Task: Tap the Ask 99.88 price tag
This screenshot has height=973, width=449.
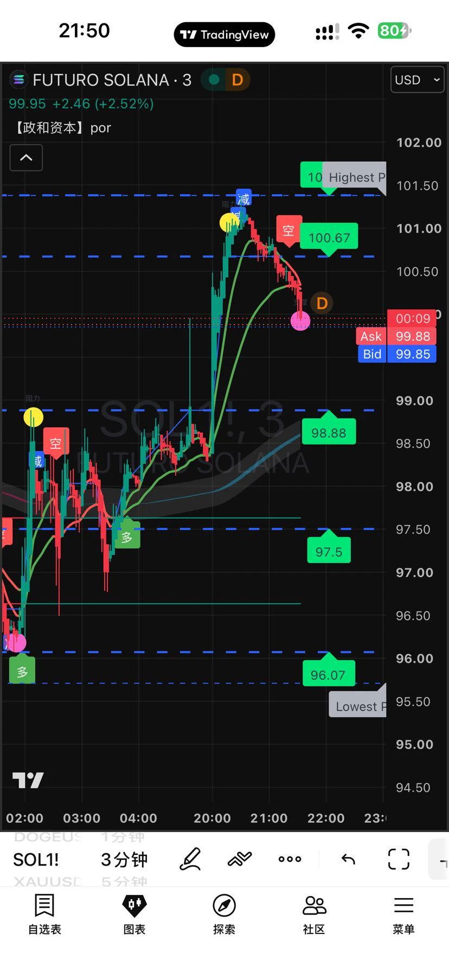Action: [396, 336]
